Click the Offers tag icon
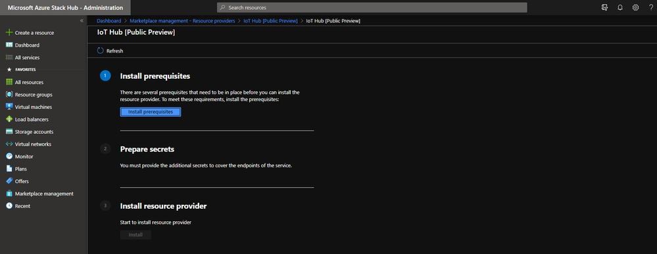Image resolution: width=657 pixels, height=254 pixels. click(9, 181)
